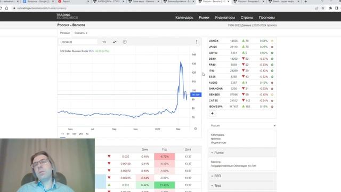Click the USDRUB symbol field
The image size is (341, 192).
click(x=78, y=42)
